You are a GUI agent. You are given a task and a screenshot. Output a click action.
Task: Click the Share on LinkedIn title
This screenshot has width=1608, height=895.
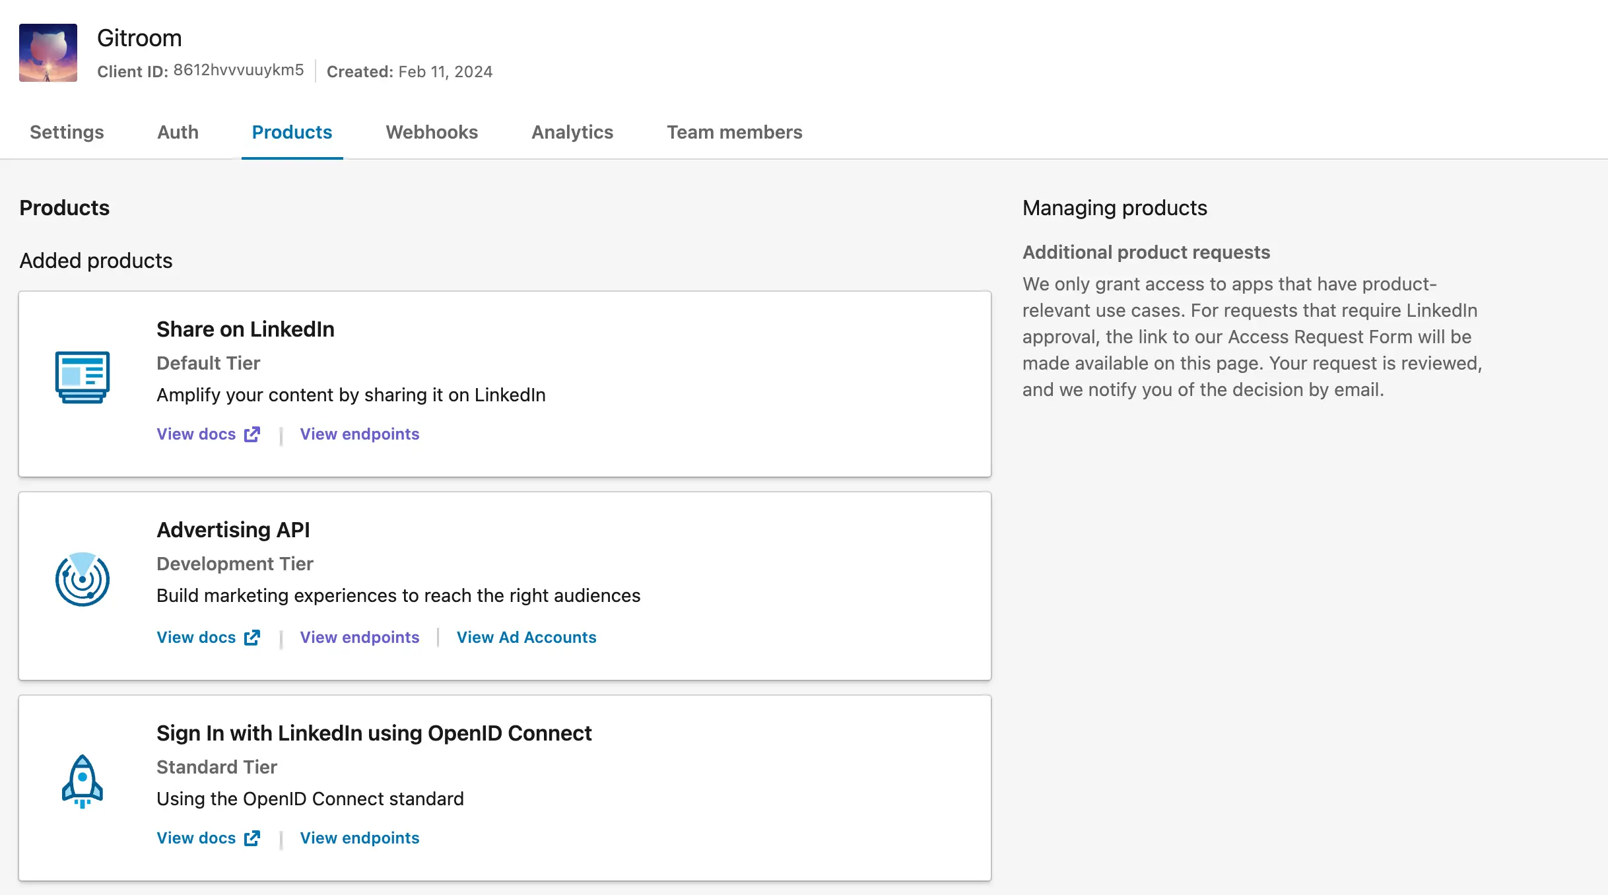coord(246,329)
